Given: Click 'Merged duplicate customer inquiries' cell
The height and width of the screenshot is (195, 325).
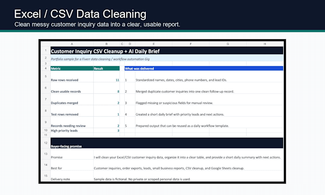Looking at the screenshot, I should [x=209, y=88].
